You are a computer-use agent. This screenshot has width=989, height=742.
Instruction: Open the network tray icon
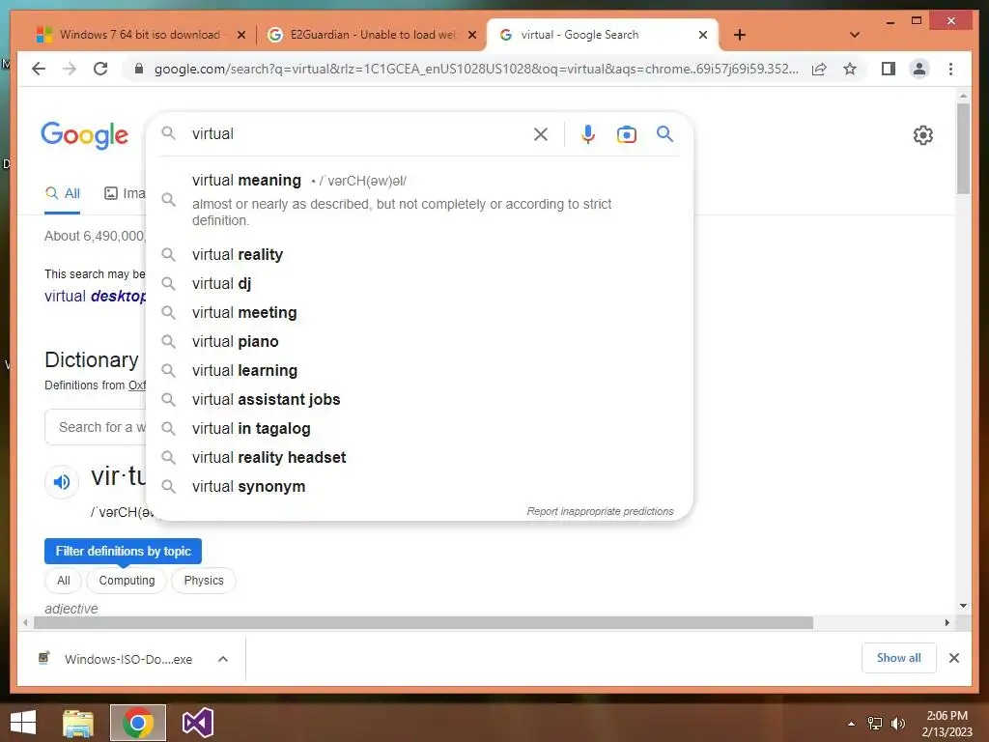tap(875, 724)
